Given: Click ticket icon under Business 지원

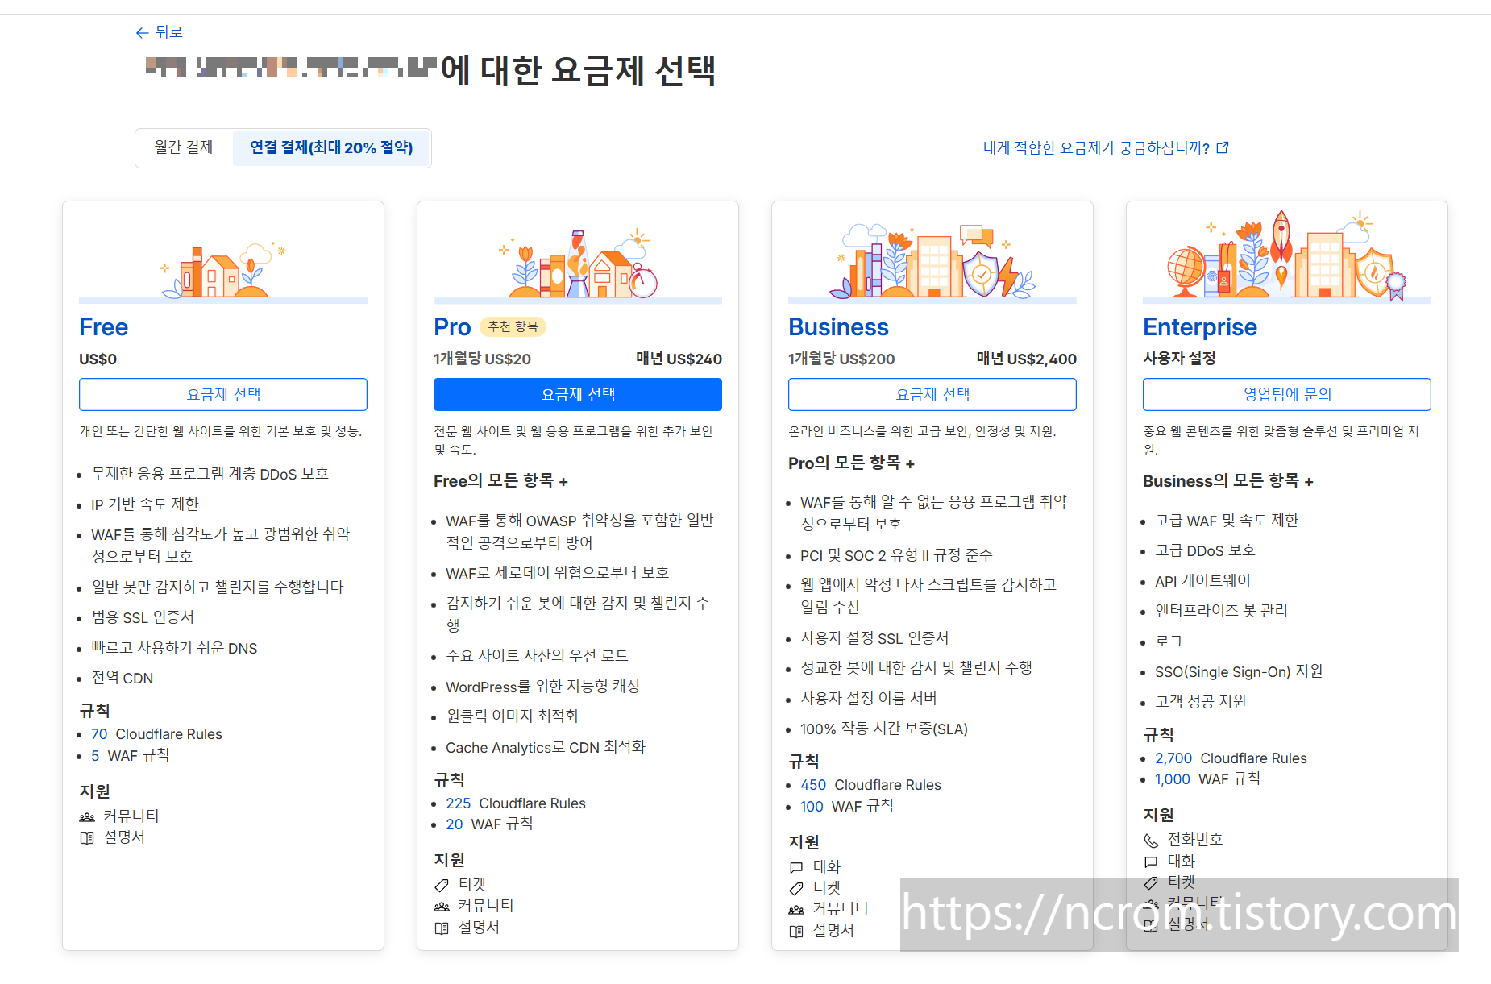Looking at the screenshot, I should (796, 889).
